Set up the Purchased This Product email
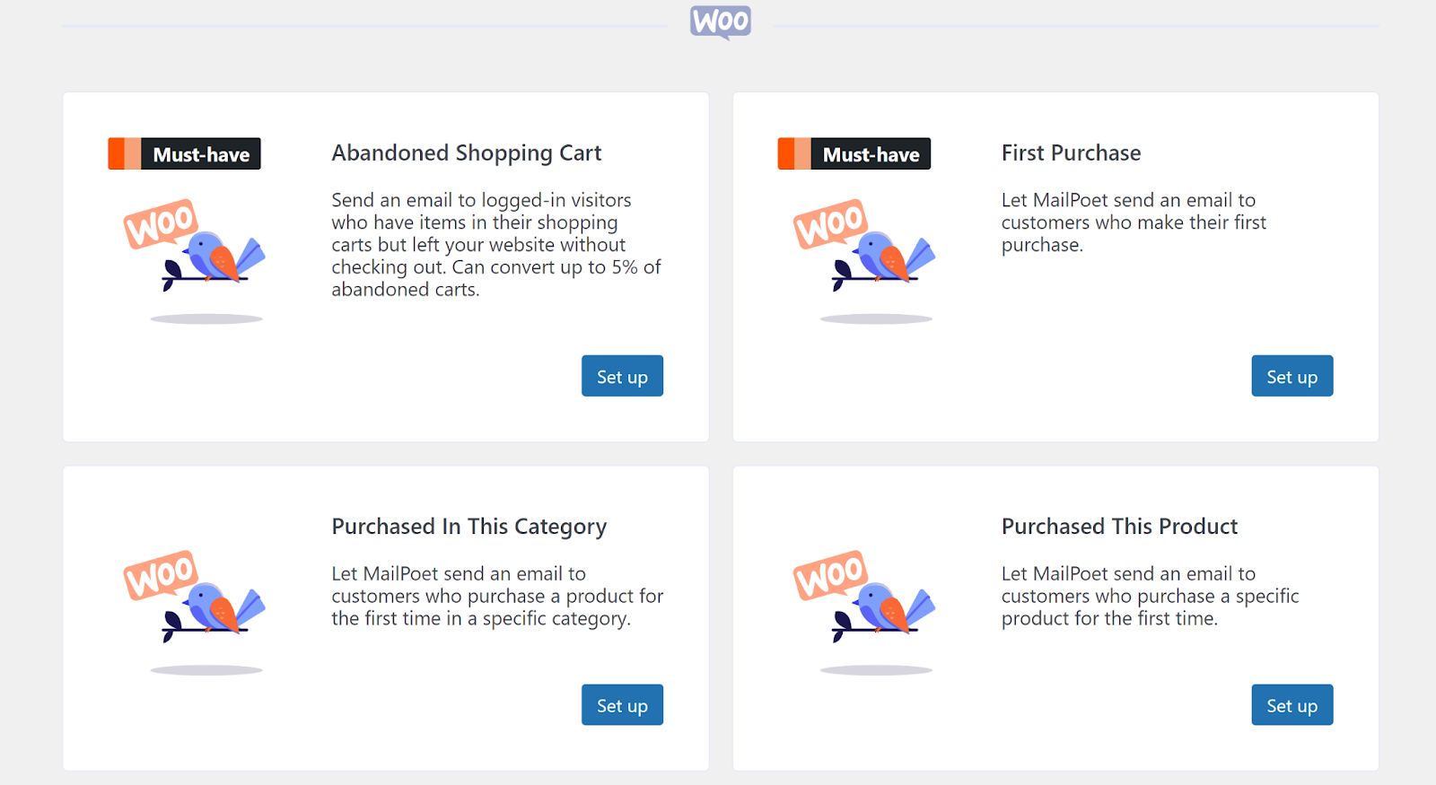Screen dimensions: 1436x785 click(1292, 705)
